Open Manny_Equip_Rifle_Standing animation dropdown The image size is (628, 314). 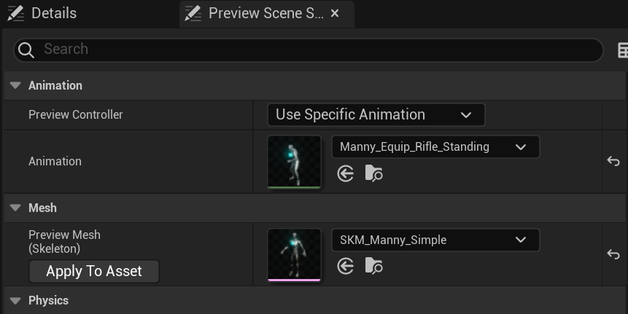point(435,146)
